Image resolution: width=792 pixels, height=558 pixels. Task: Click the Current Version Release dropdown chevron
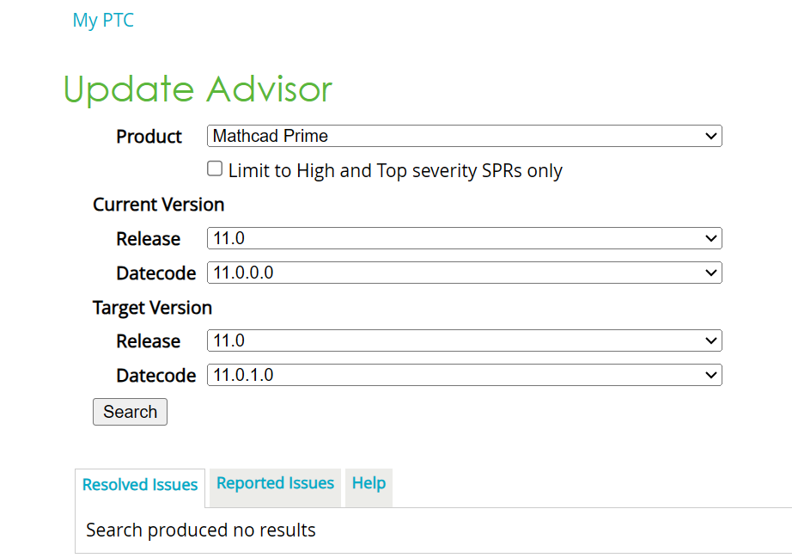coord(710,238)
